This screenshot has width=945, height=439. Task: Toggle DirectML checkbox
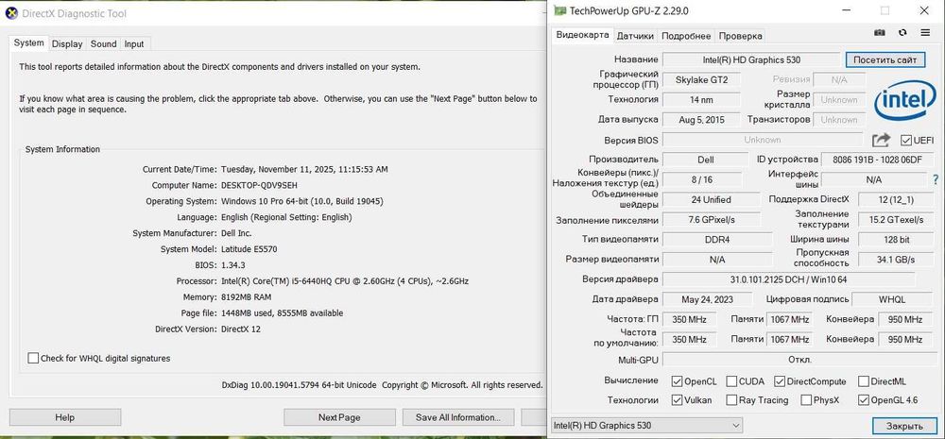(863, 381)
